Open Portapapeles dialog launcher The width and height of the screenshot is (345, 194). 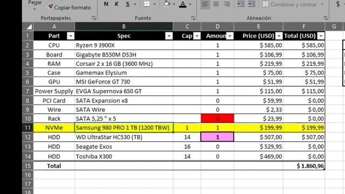point(94,18)
